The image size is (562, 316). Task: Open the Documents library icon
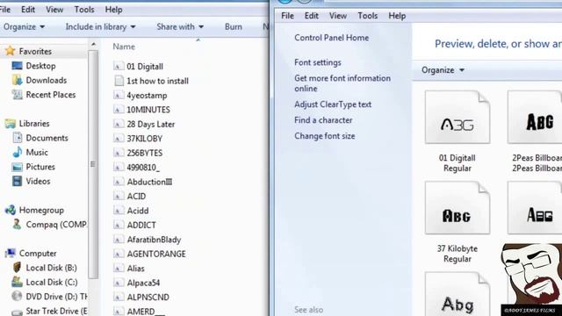pos(17,138)
